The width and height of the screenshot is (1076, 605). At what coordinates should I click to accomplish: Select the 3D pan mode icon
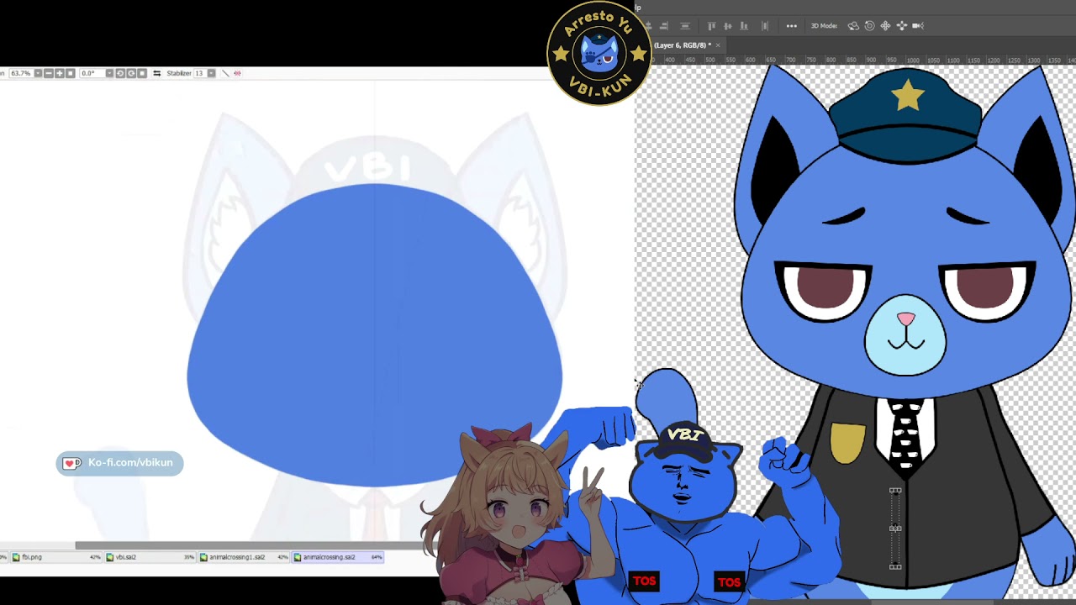coord(885,26)
